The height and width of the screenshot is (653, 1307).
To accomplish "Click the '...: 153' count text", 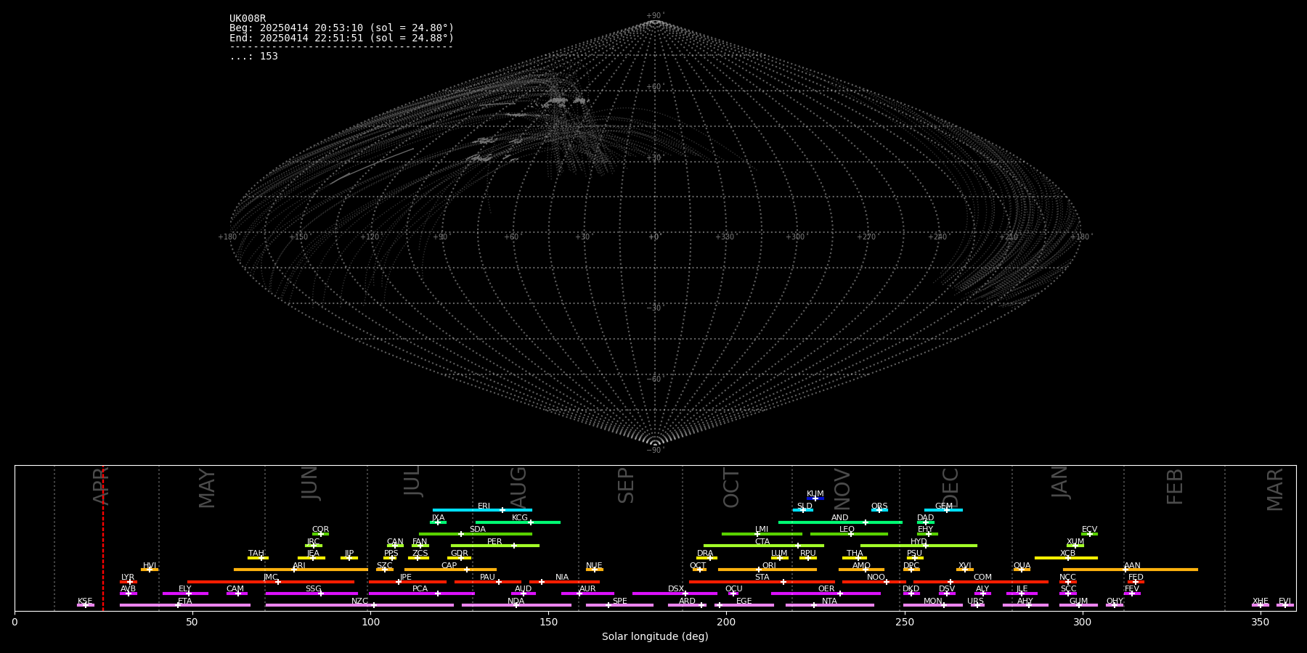I will pos(253,57).
